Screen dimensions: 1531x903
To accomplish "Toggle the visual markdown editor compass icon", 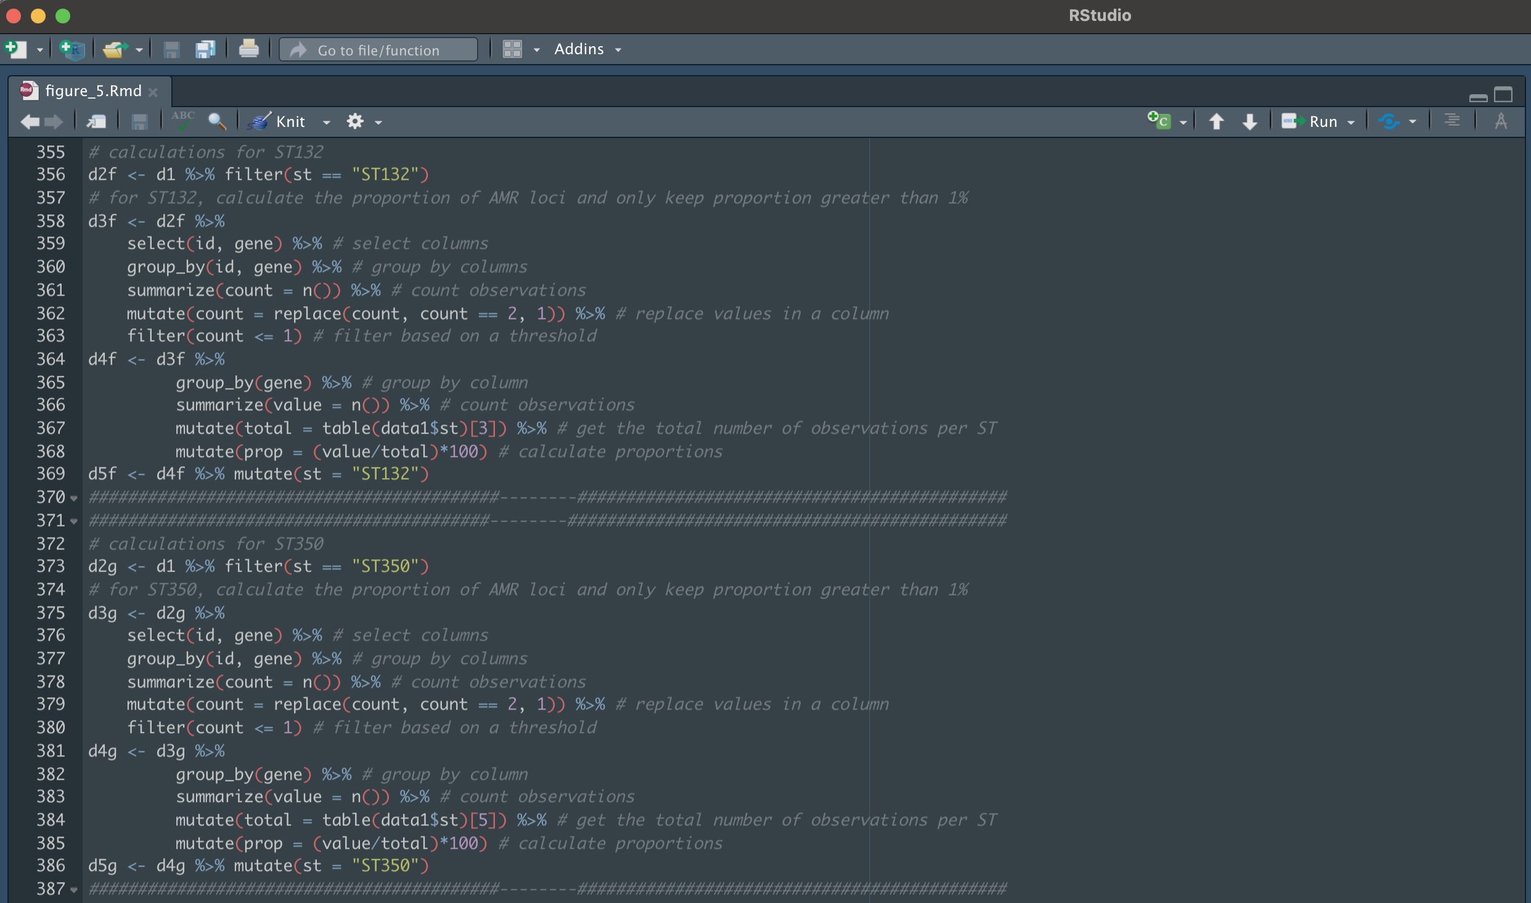I will point(1501,121).
